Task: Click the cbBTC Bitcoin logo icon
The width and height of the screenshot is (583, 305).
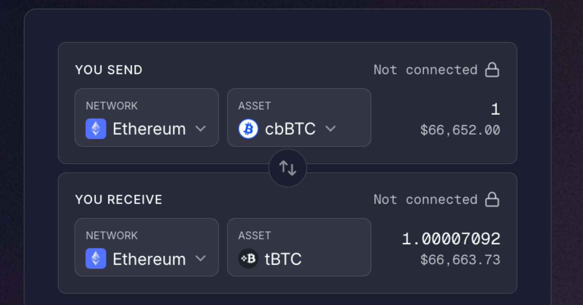Action: [248, 129]
